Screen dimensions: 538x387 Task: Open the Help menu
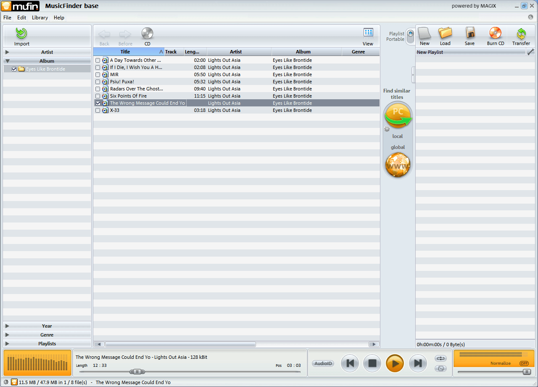[59, 18]
